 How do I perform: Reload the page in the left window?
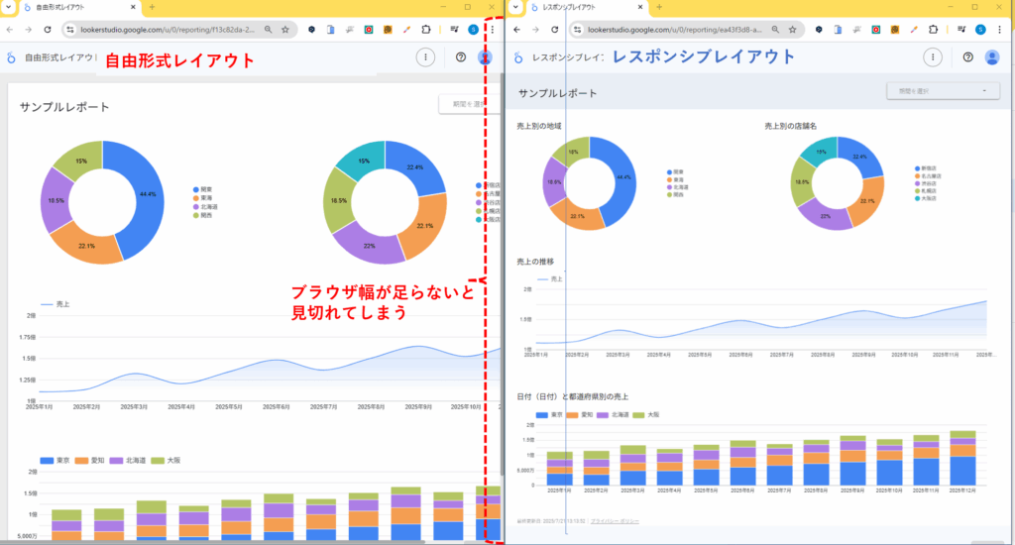(48, 30)
